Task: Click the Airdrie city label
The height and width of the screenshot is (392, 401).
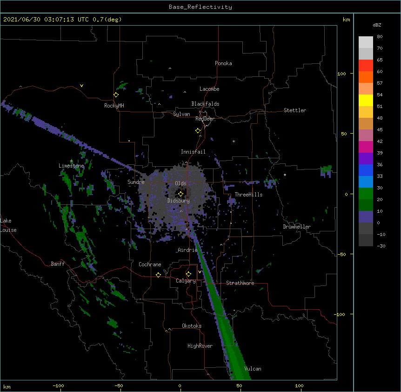Action: pos(187,250)
